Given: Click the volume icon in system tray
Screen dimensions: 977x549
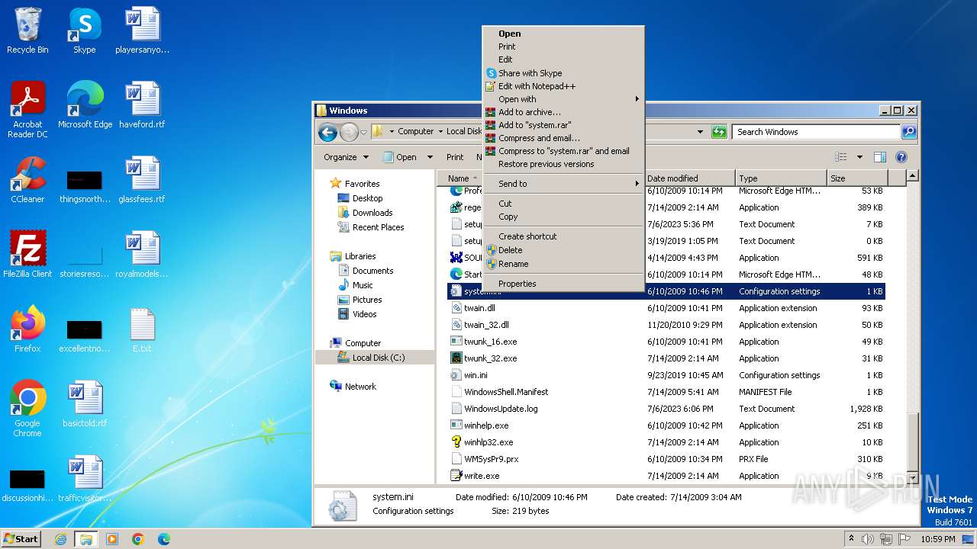Looking at the screenshot, I should 868,539.
